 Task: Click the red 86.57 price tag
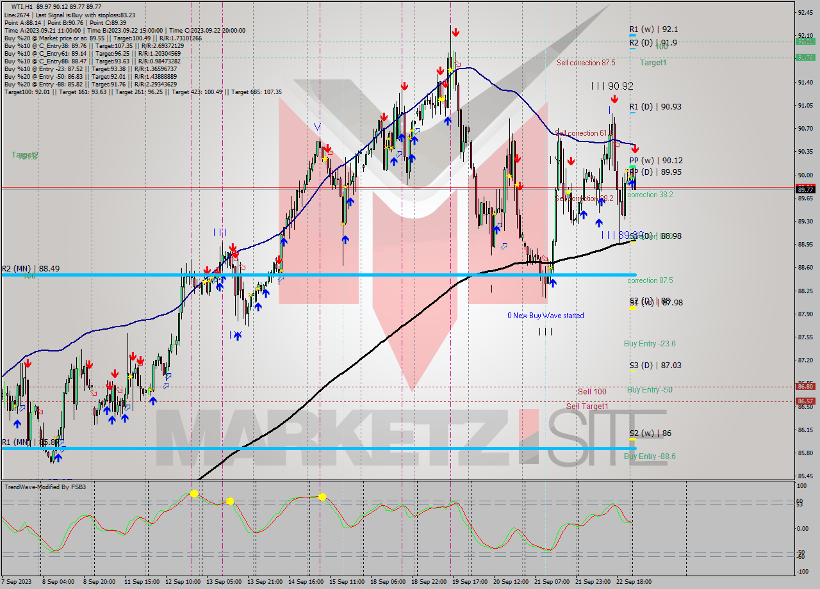[805, 401]
